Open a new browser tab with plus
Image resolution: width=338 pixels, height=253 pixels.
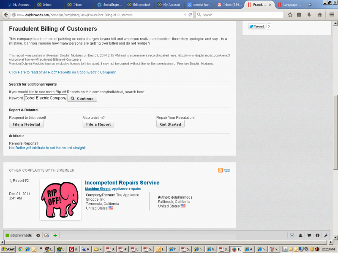pyautogui.click(x=310, y=5)
